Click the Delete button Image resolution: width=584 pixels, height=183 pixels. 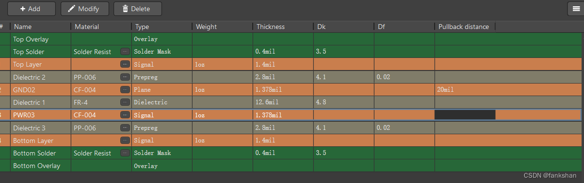tap(138, 9)
